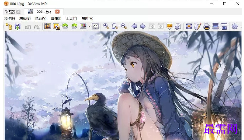Open the 工具(T) menu
Image resolution: width=244 pixels, height=140 pixels.
(x=71, y=19)
